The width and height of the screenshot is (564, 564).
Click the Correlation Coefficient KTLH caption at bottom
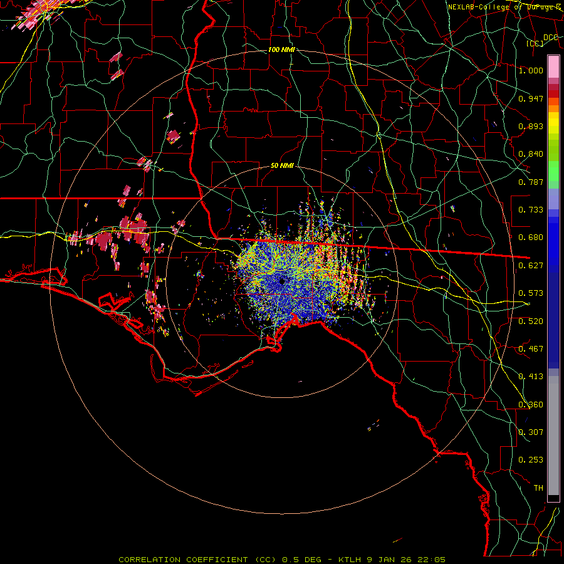pos(282,560)
